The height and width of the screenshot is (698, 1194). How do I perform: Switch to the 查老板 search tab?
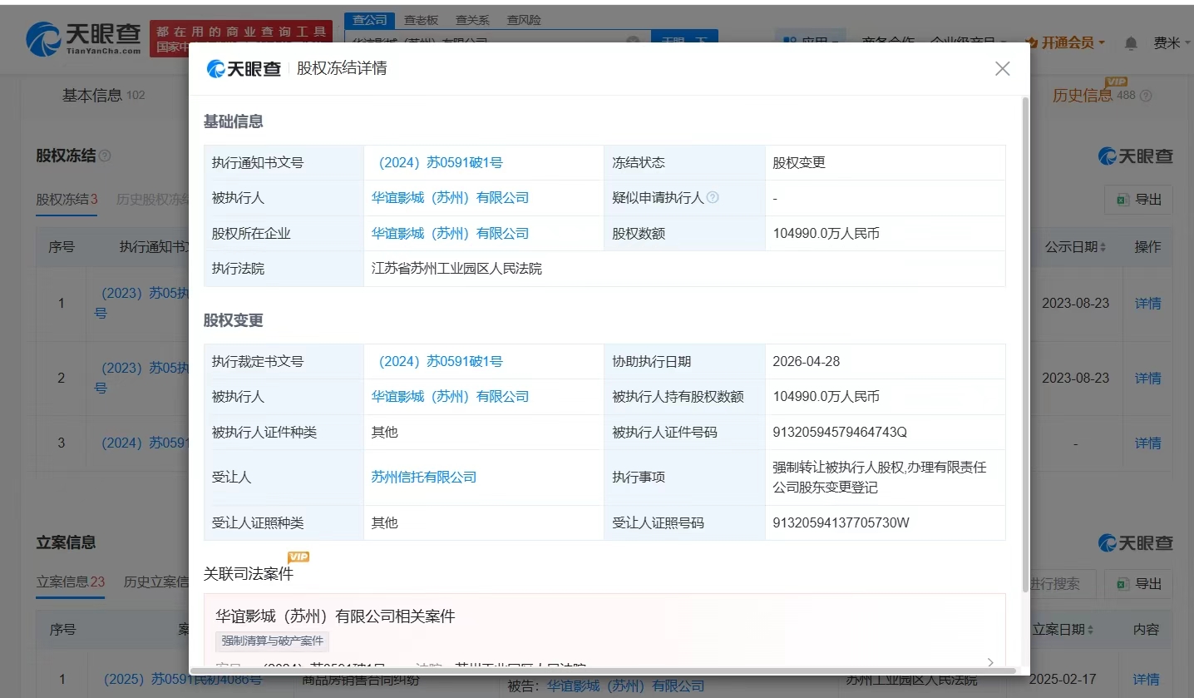421,20
